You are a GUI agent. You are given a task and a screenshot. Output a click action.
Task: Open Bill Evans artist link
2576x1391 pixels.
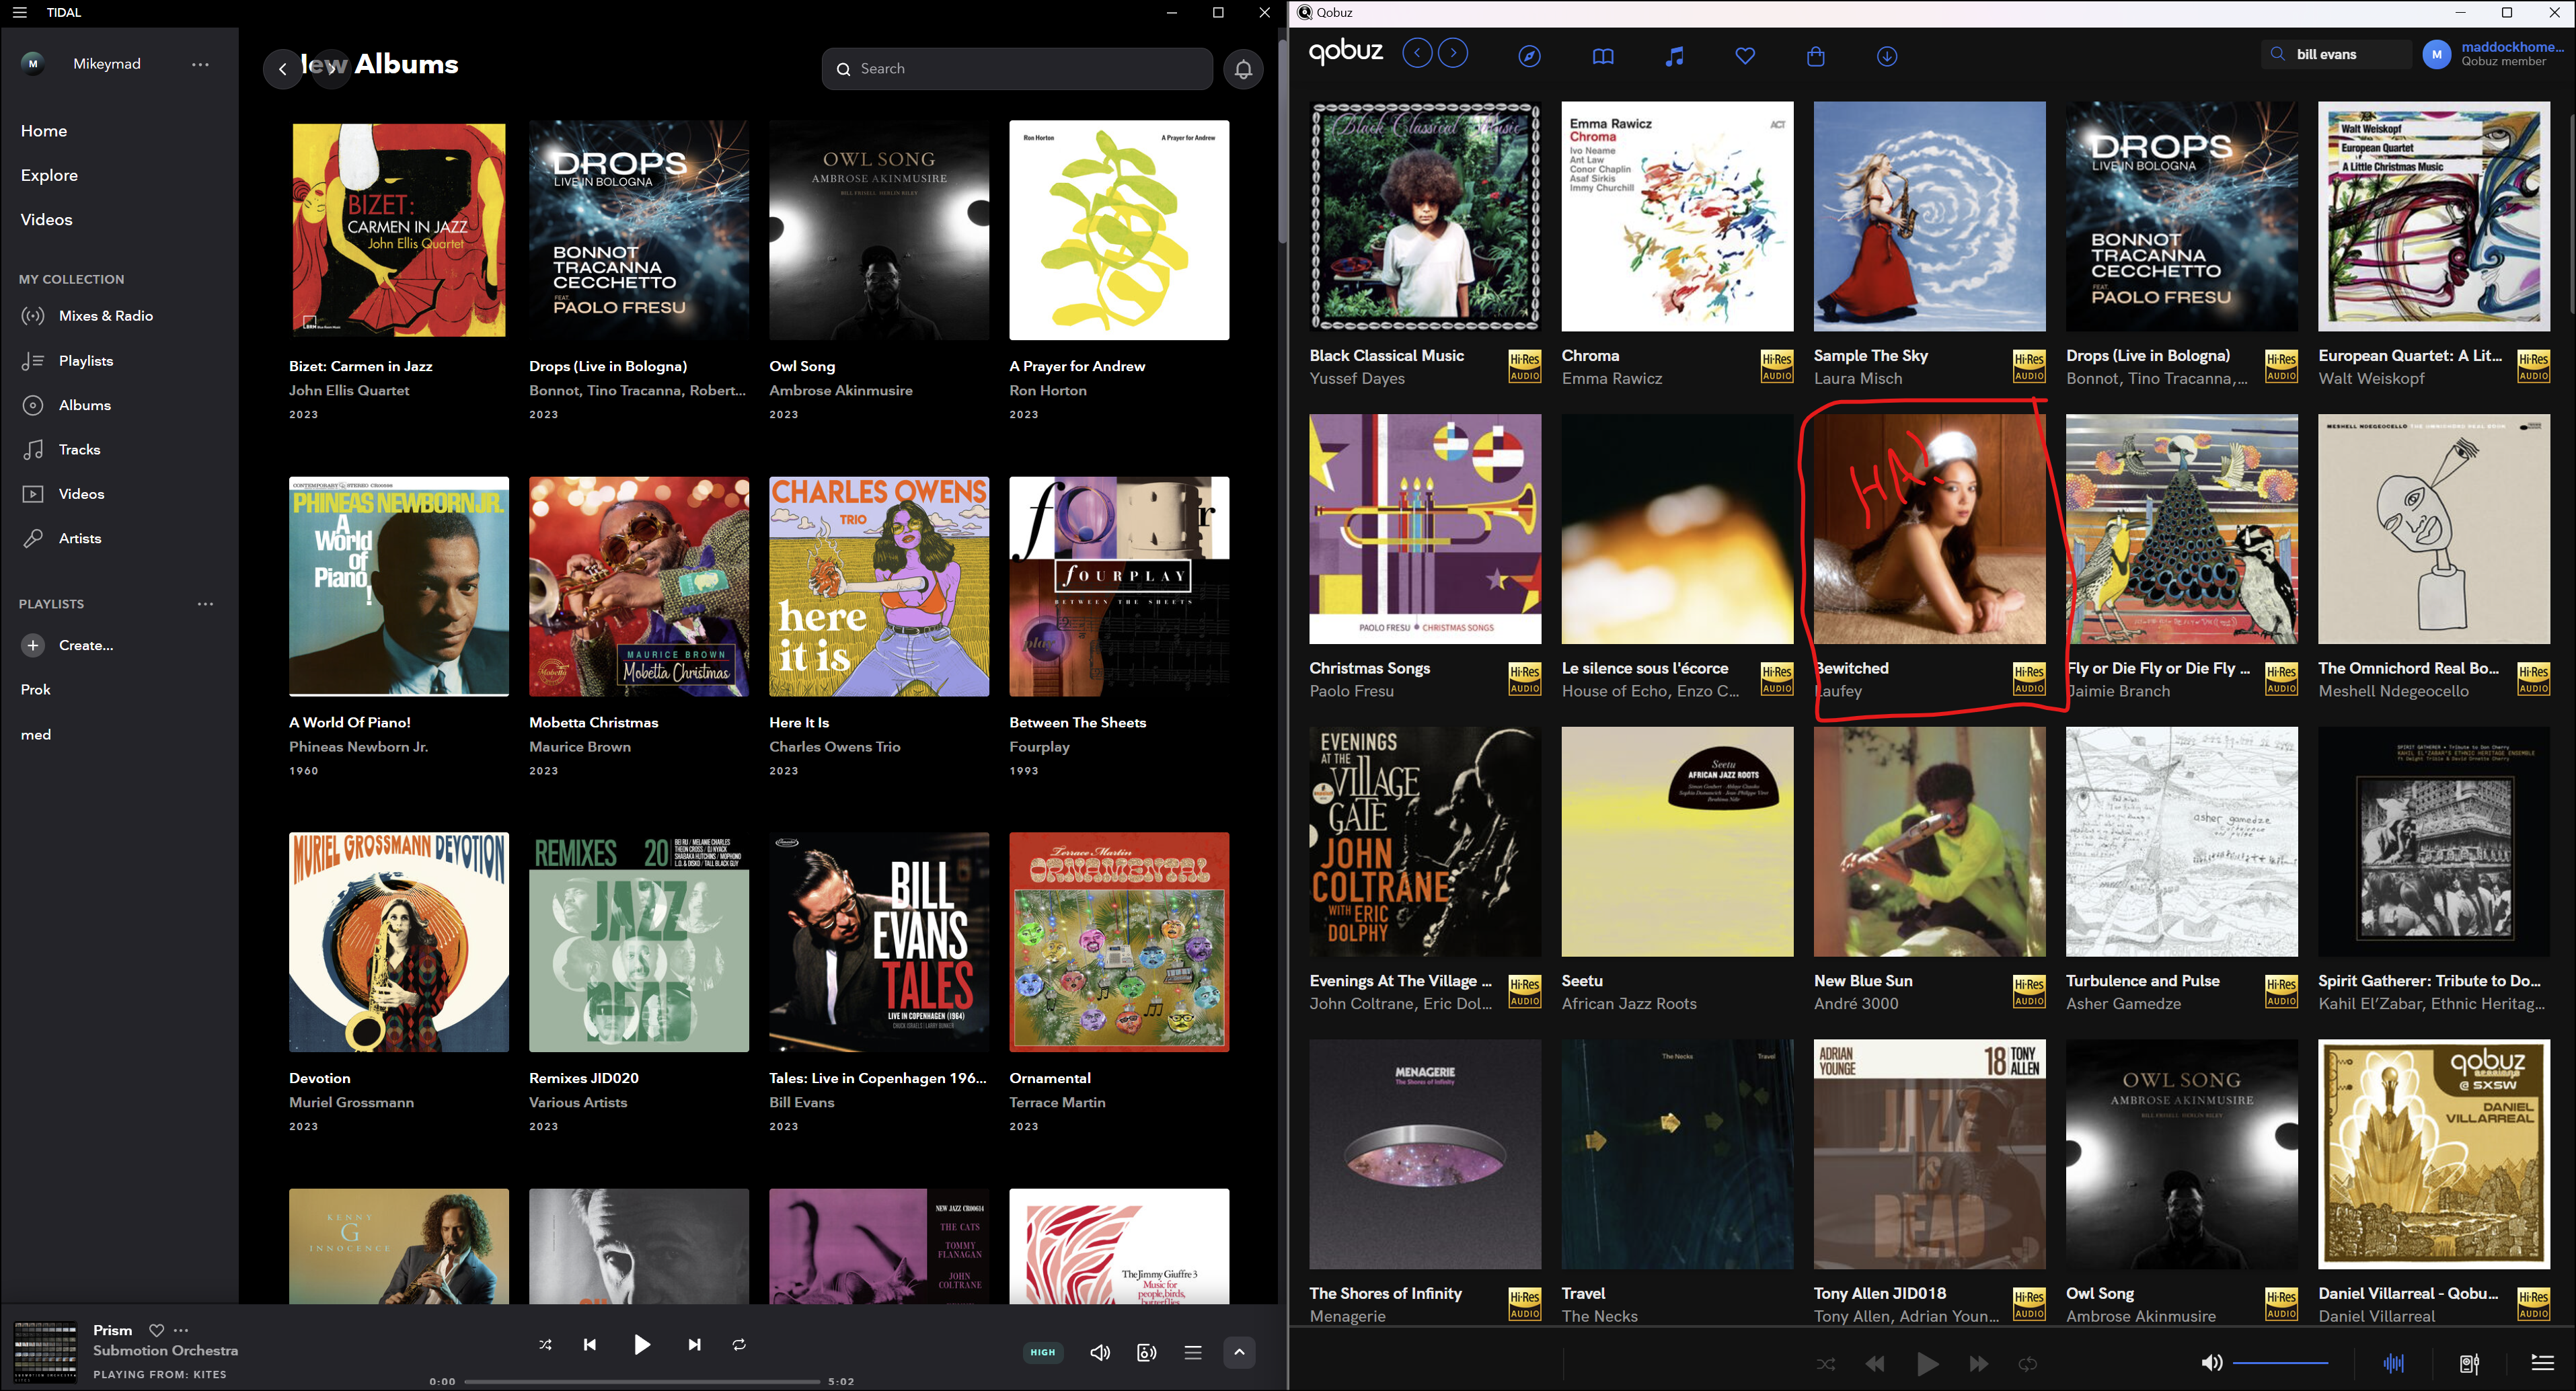point(801,1102)
